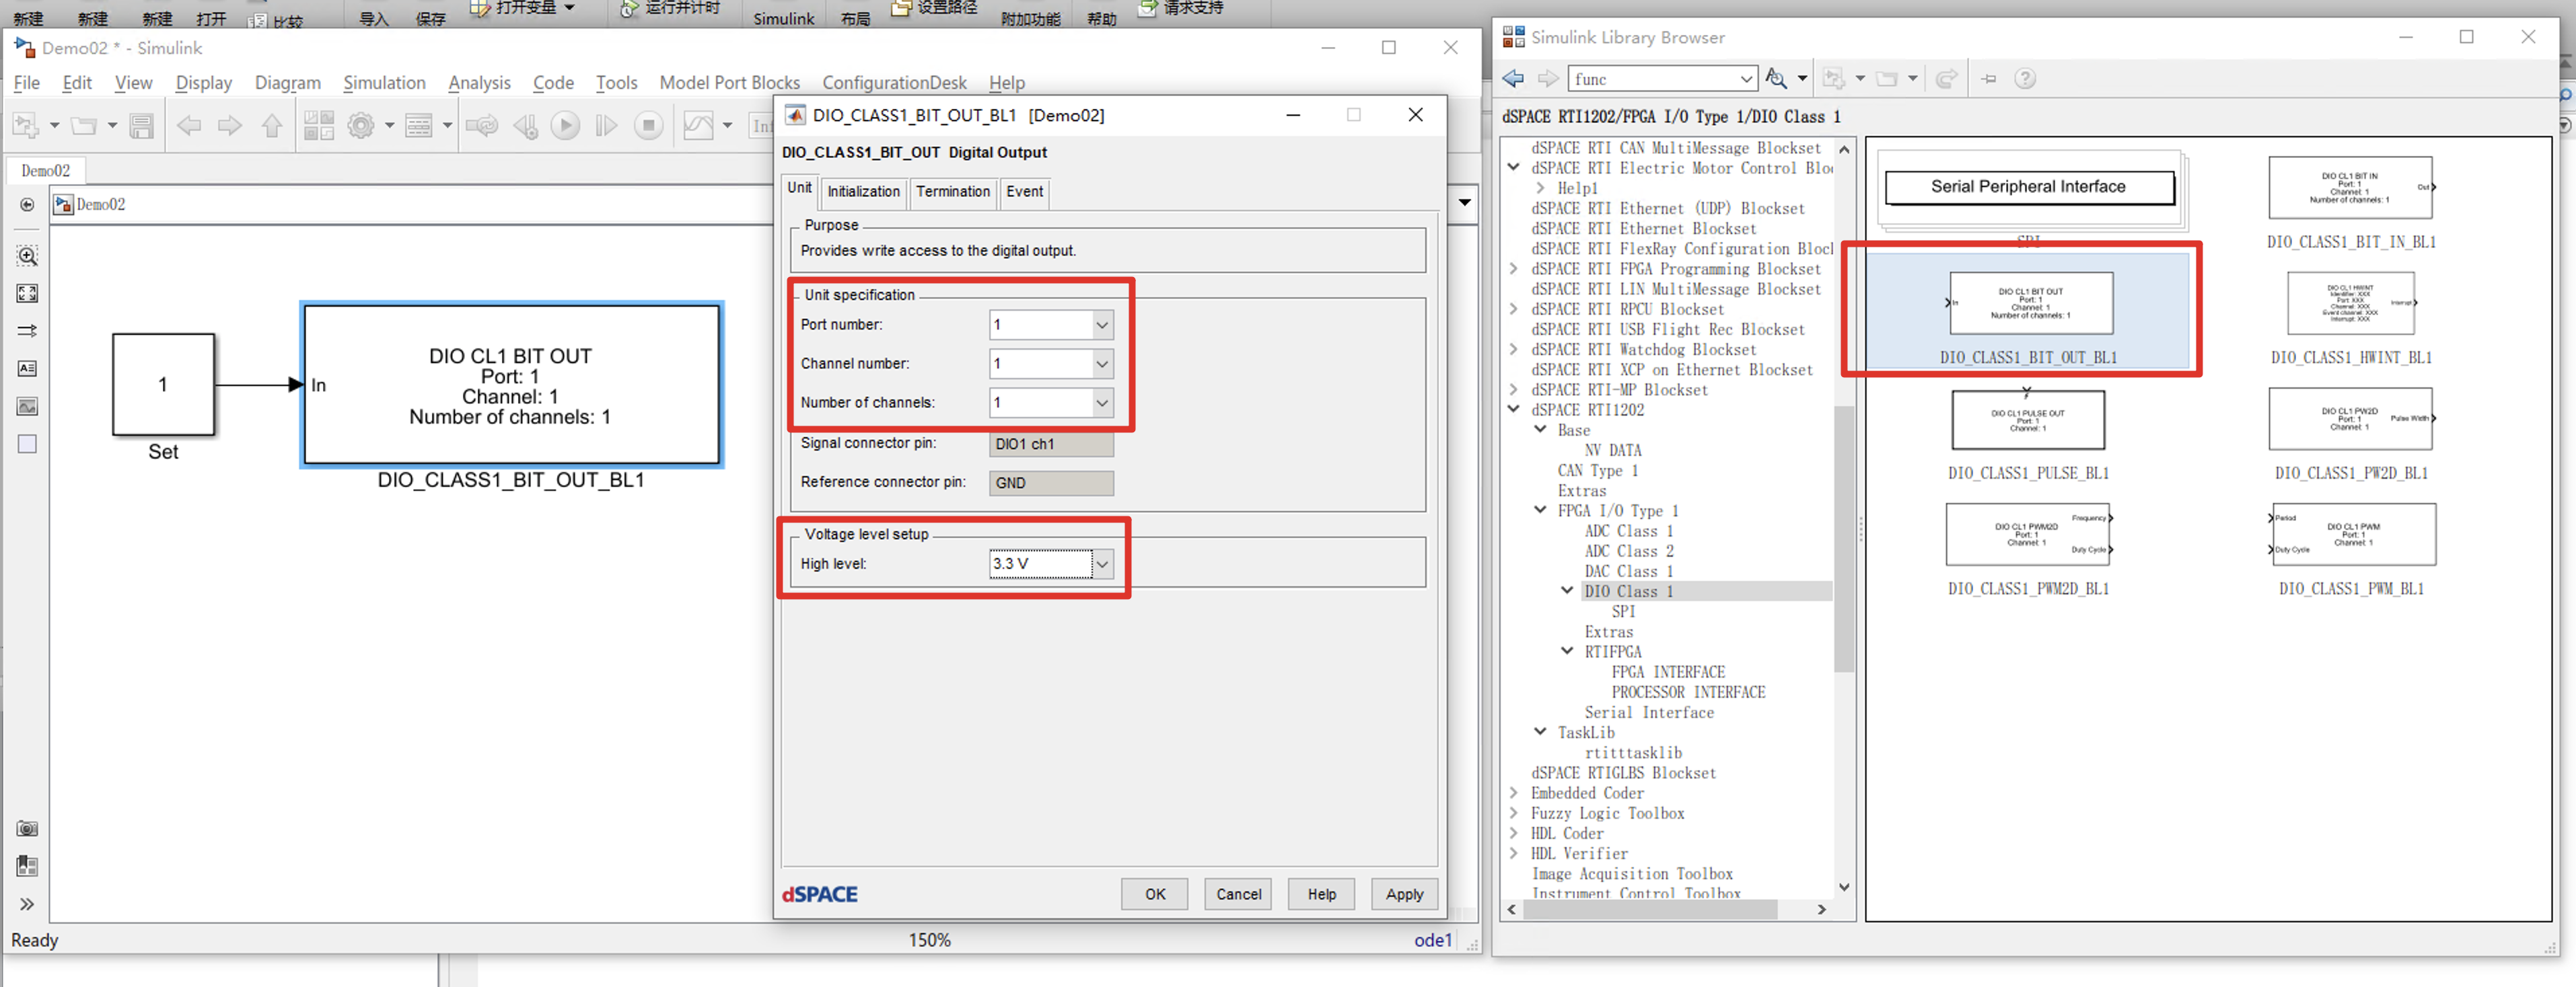Click the Step Back icon in toolbar
The image size is (2576, 987).
click(525, 126)
